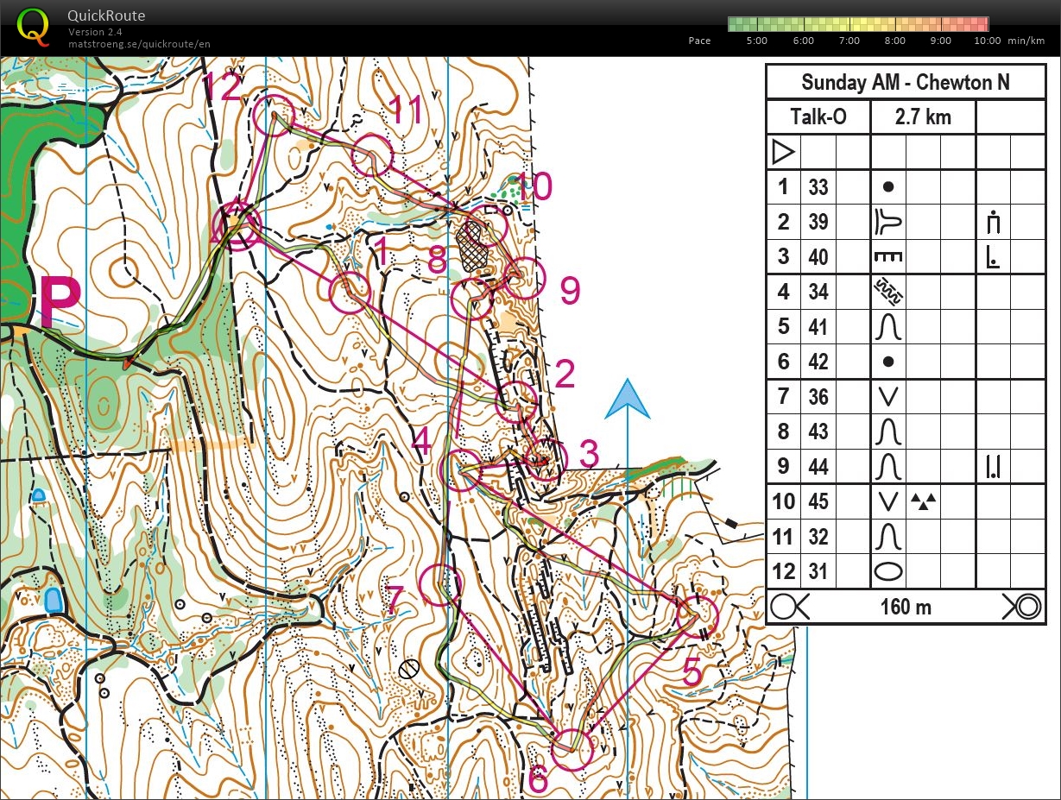1061x800 pixels.
Task: Select control circle 12 at top-left of course
Action: [x=275, y=116]
